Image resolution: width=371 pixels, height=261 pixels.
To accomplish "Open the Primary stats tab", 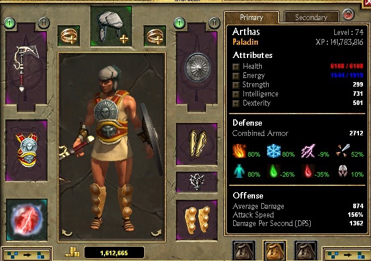I will (252, 17).
